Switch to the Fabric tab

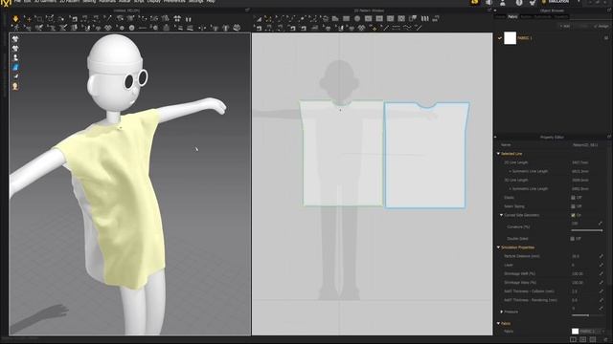click(x=512, y=17)
